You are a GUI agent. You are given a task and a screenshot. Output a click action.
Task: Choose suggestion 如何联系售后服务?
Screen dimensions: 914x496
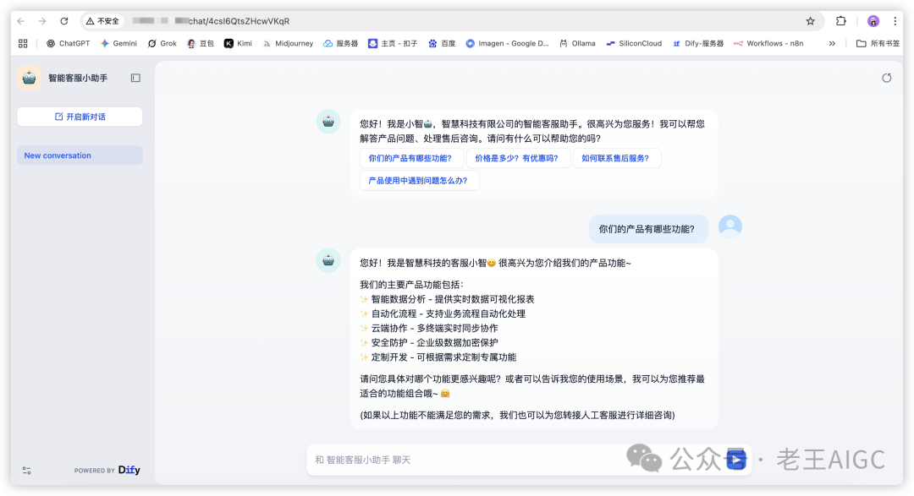tap(615, 158)
